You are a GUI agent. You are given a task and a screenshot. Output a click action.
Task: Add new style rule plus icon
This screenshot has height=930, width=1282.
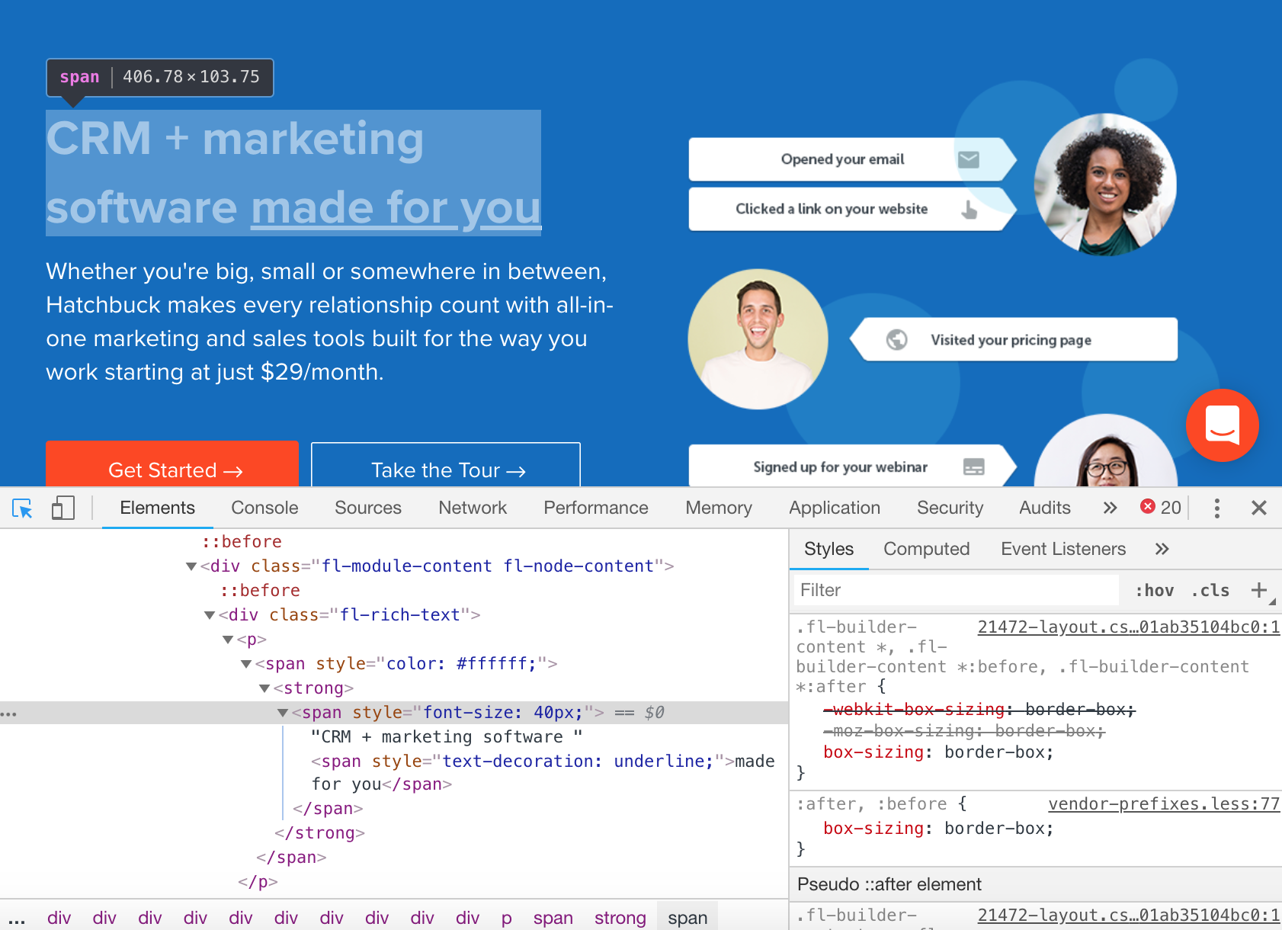click(x=1259, y=590)
